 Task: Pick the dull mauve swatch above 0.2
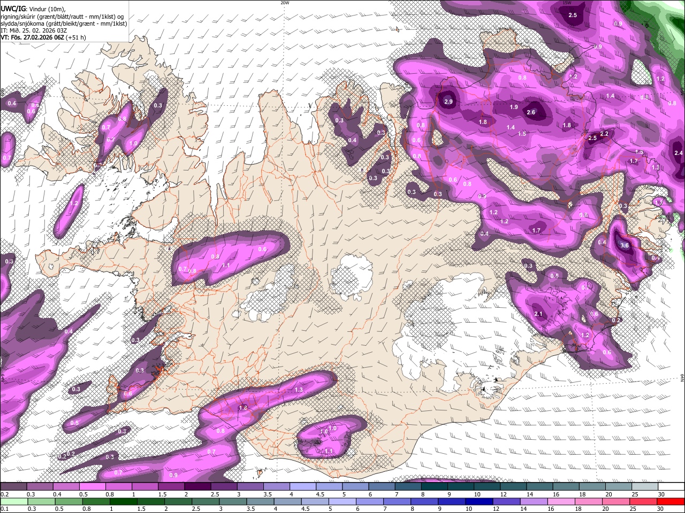(13, 487)
